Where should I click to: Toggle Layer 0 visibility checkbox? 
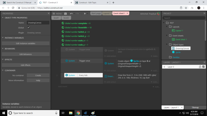[203, 67]
